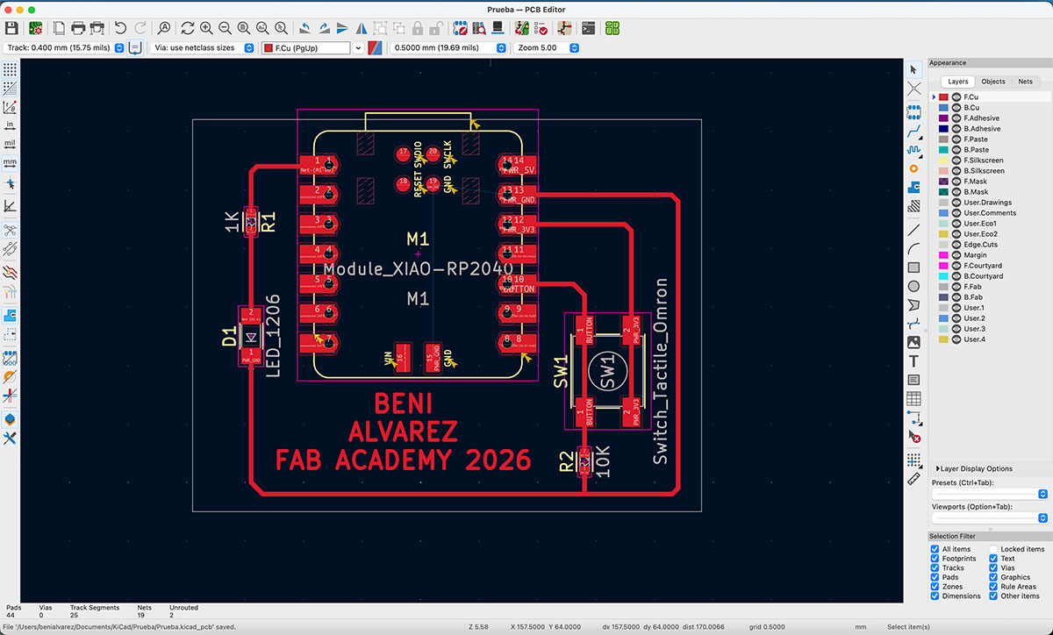Viewport: 1053px width, 635px height.
Task: Open the Design Rules Checker
Action: (x=541, y=28)
